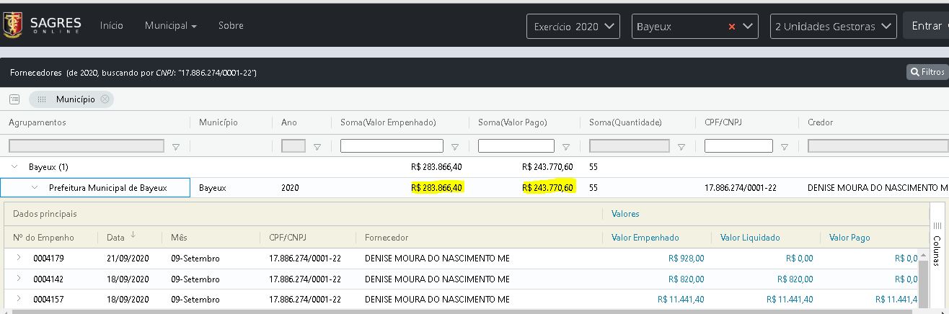Open filter options for Agrupamentos column

click(176, 147)
